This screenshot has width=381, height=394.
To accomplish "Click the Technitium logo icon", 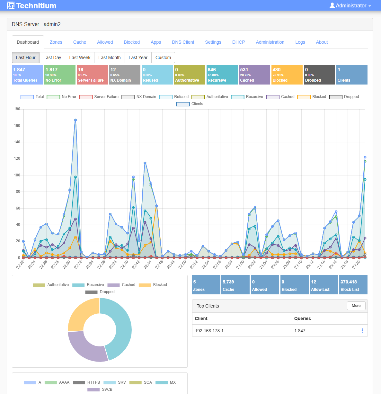I will coord(11,5).
